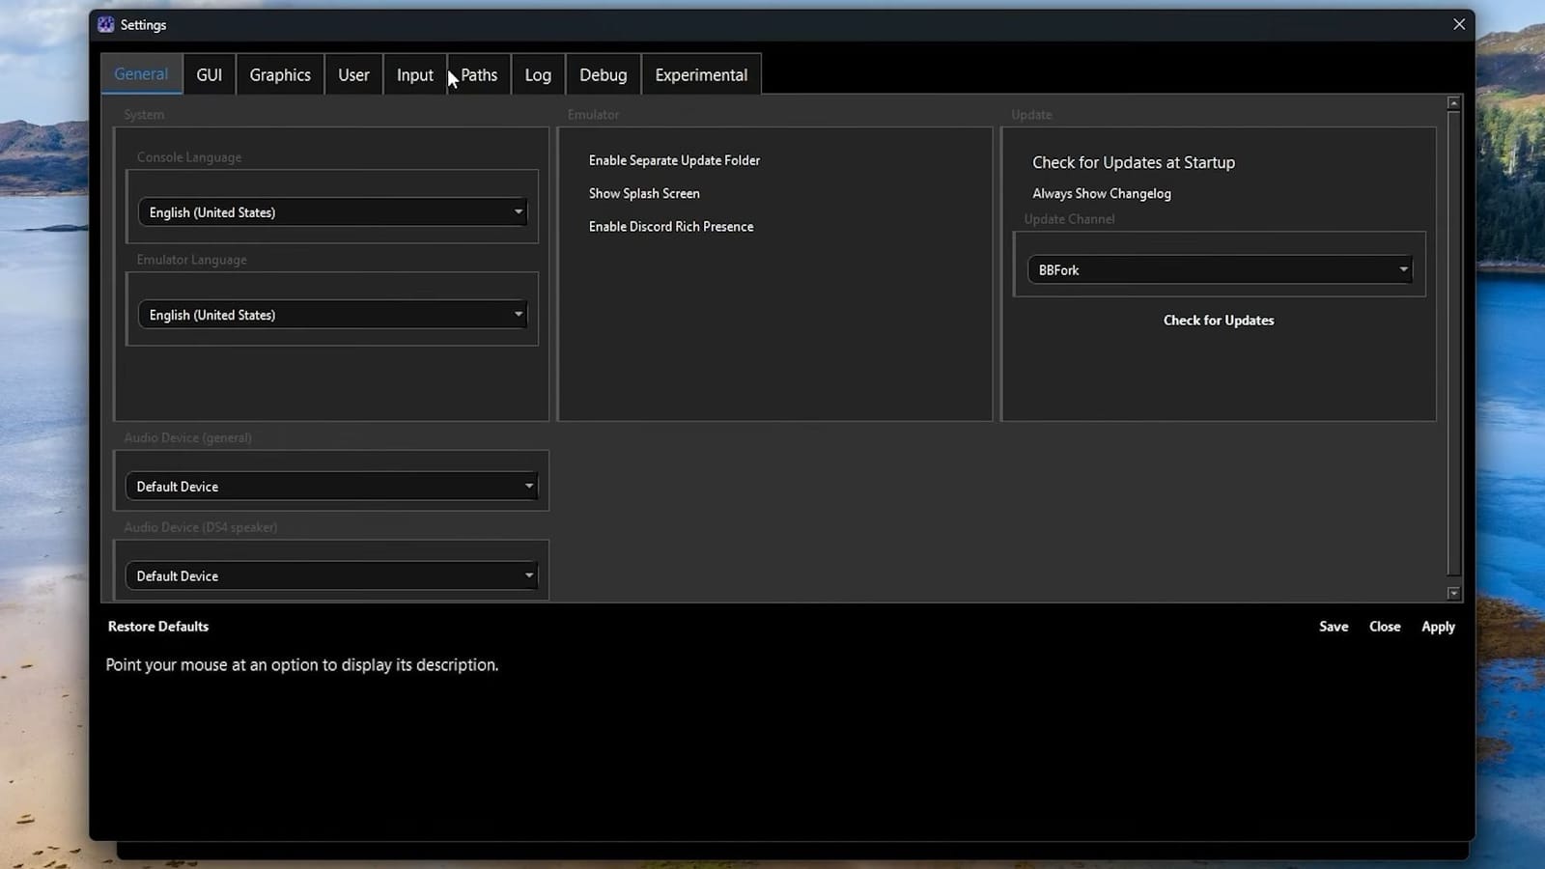Click Restore Defaults
The height and width of the screenshot is (869, 1545).
(x=157, y=626)
